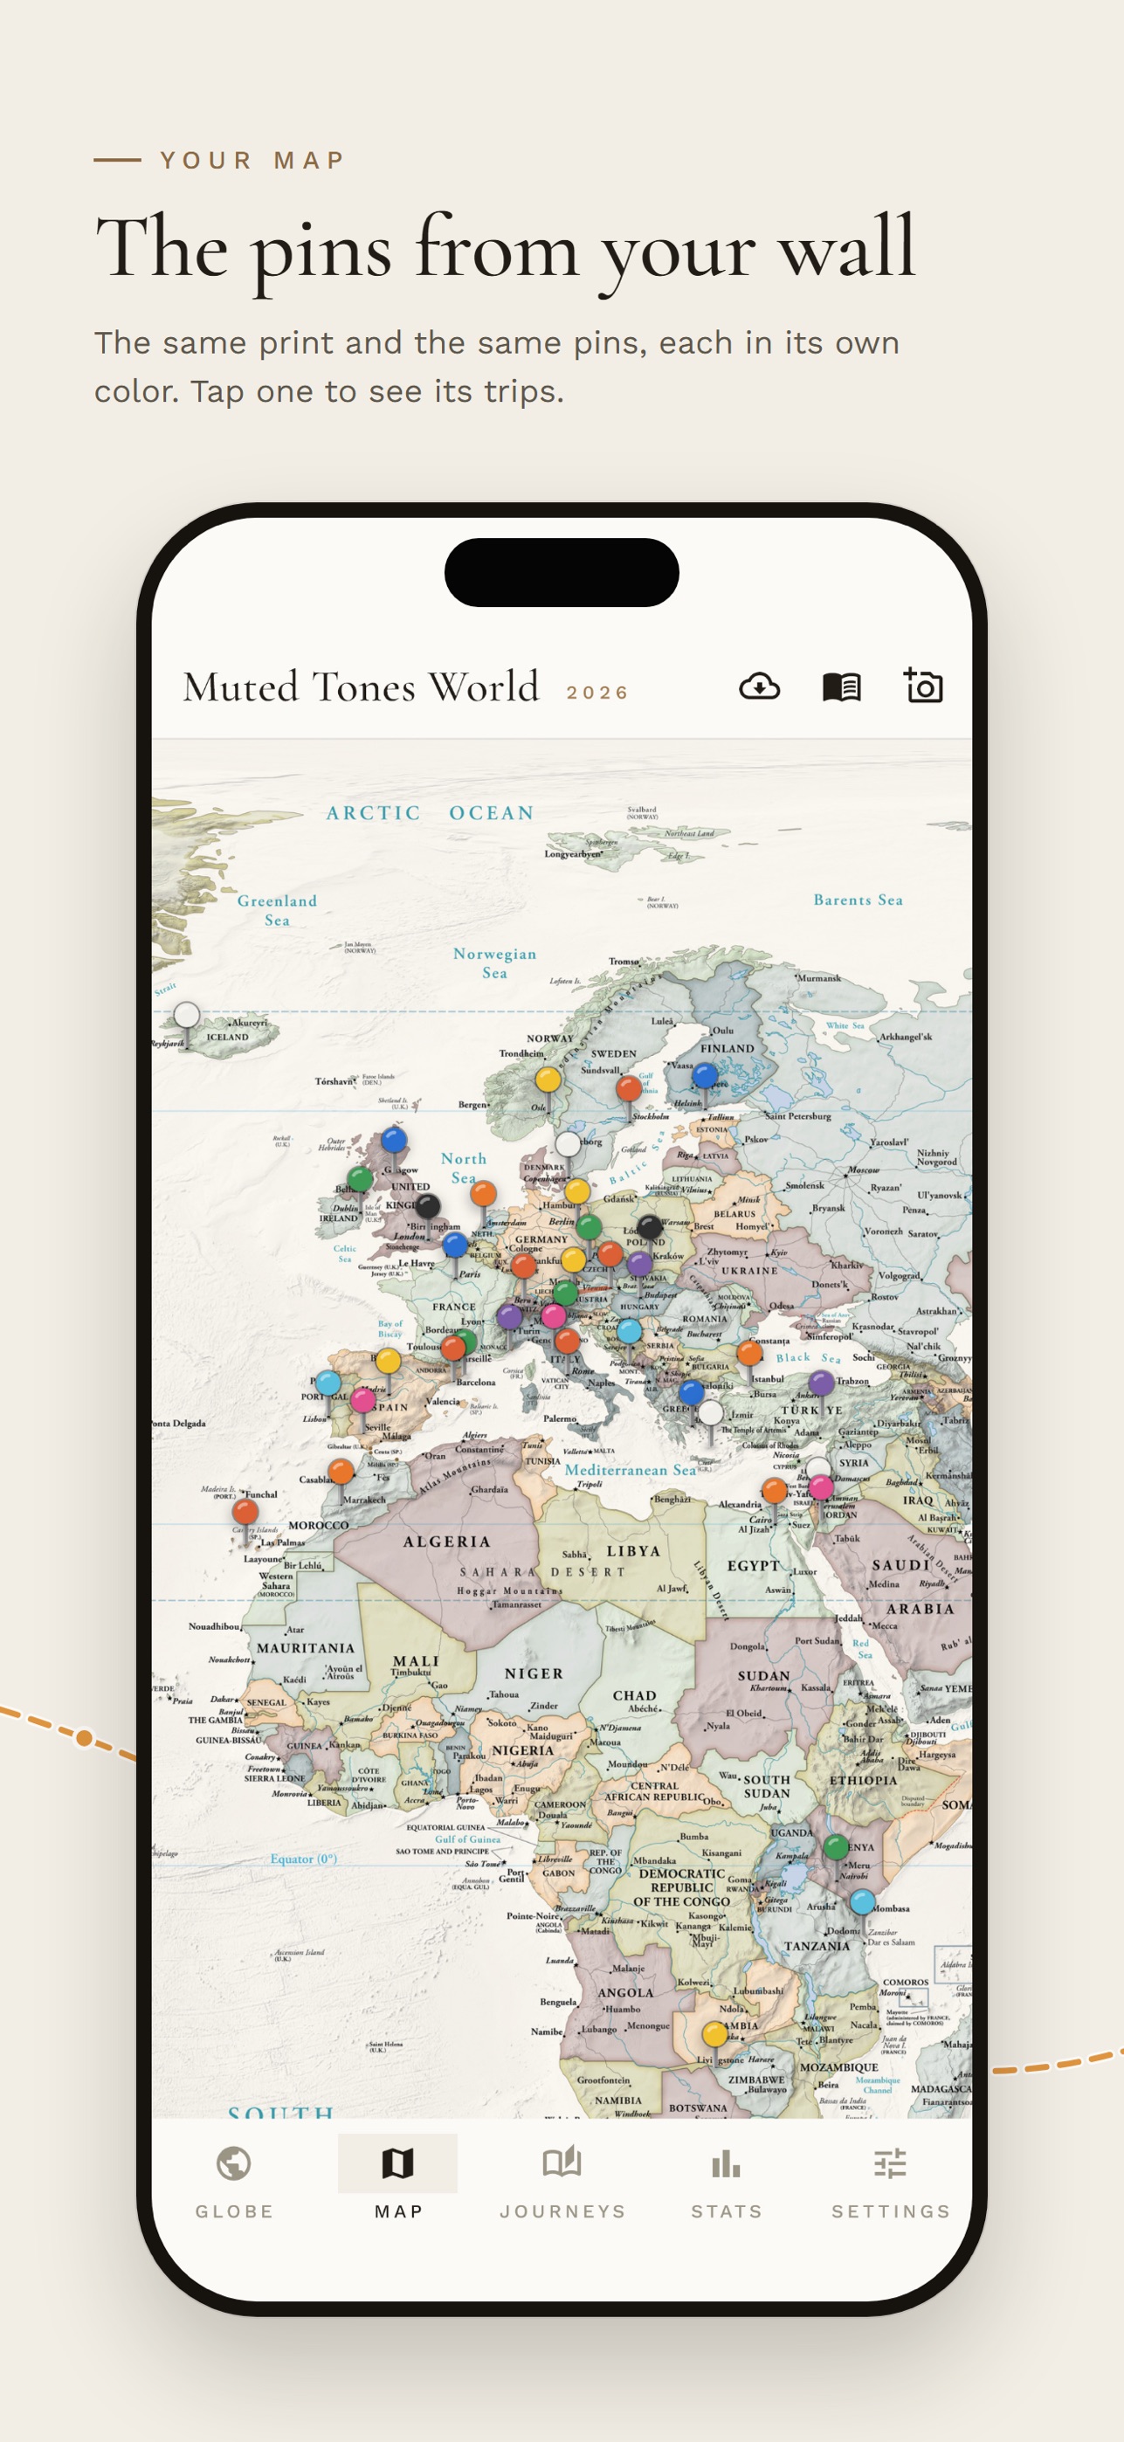Viewport: 1124px width, 2442px height.
Task: Select the white pin above Denmark
Action: pos(568,1144)
